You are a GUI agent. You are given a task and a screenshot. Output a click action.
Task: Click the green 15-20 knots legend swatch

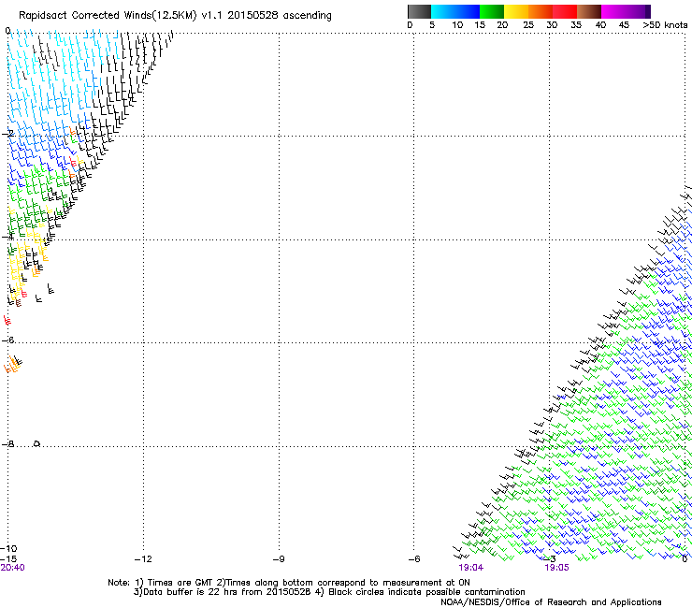(492, 11)
